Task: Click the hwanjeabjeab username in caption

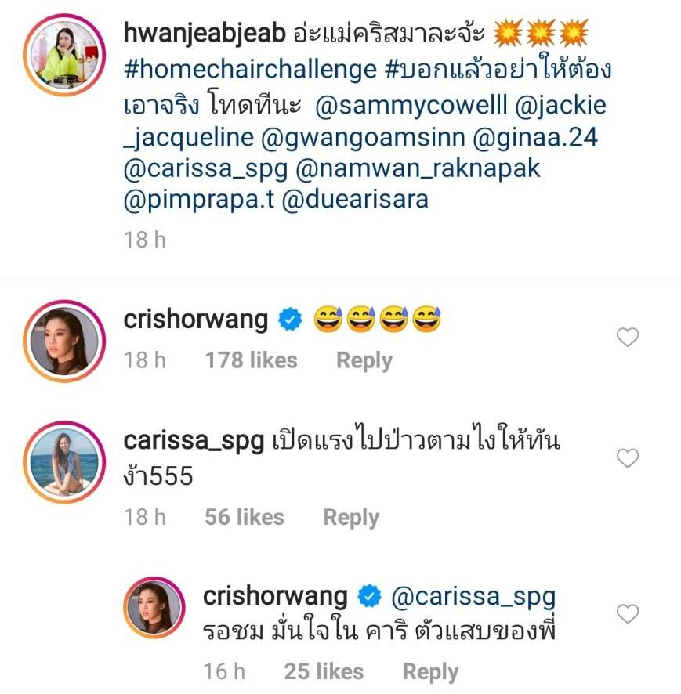Action: (x=205, y=33)
